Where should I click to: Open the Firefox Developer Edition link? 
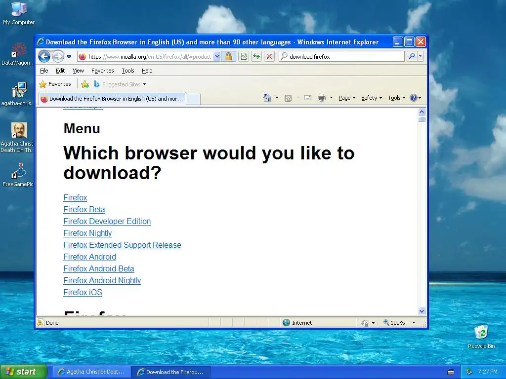pyautogui.click(x=107, y=222)
